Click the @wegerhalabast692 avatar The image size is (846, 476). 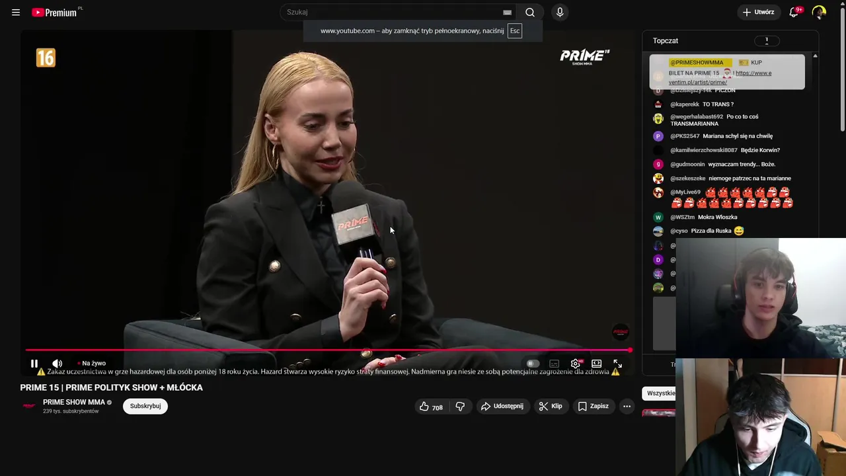pos(658,118)
